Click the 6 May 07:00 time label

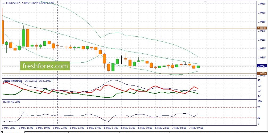pyautogui.click(x=94, y=128)
